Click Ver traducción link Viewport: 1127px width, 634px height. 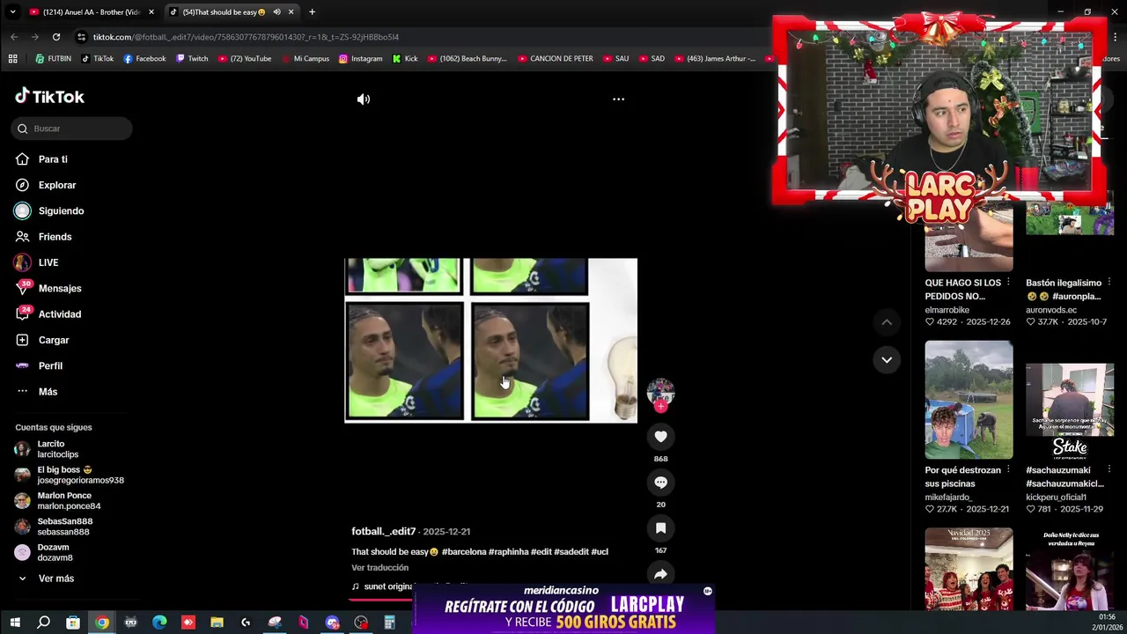[x=379, y=568]
